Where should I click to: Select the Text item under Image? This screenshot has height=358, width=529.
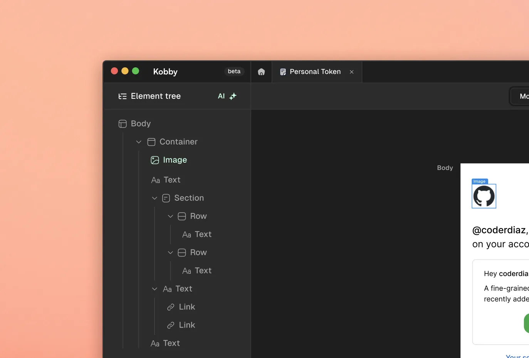pos(172,180)
